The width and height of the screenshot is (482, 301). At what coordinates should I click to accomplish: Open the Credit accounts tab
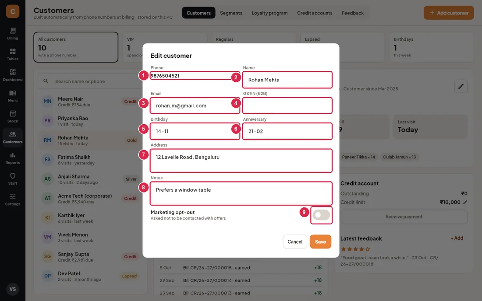pos(315,13)
